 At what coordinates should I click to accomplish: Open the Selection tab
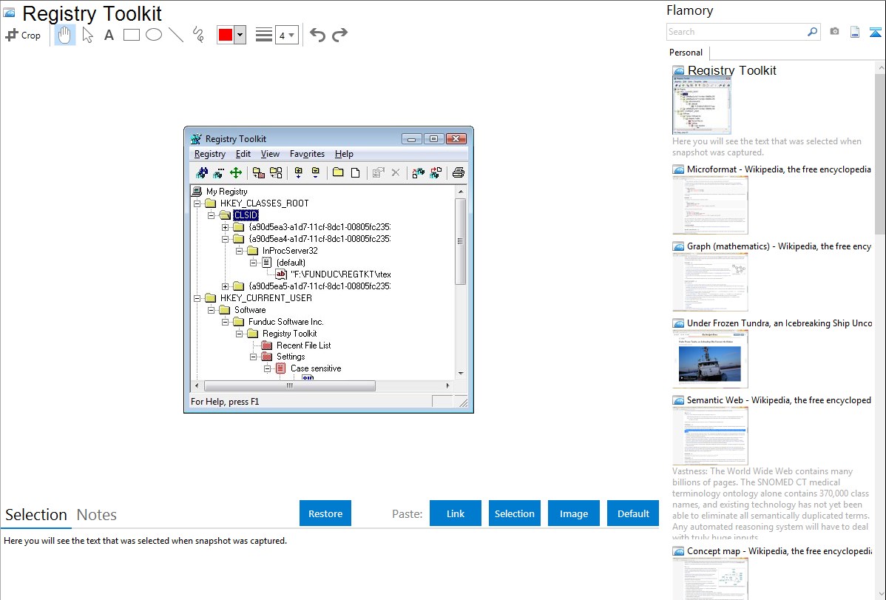click(36, 515)
